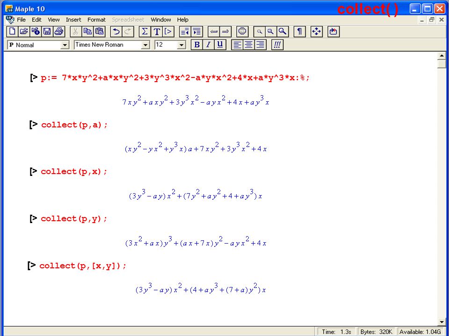Set the largest zoom magnifier level
Viewport: 449px width, 336px height.
click(282, 31)
